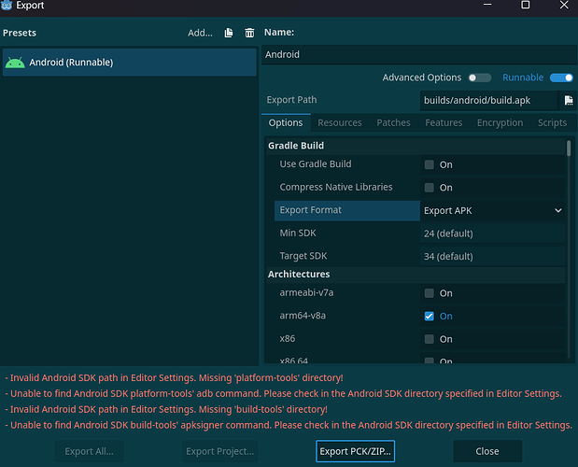
Task: Check Compress Native Libraries option
Action: click(430, 188)
